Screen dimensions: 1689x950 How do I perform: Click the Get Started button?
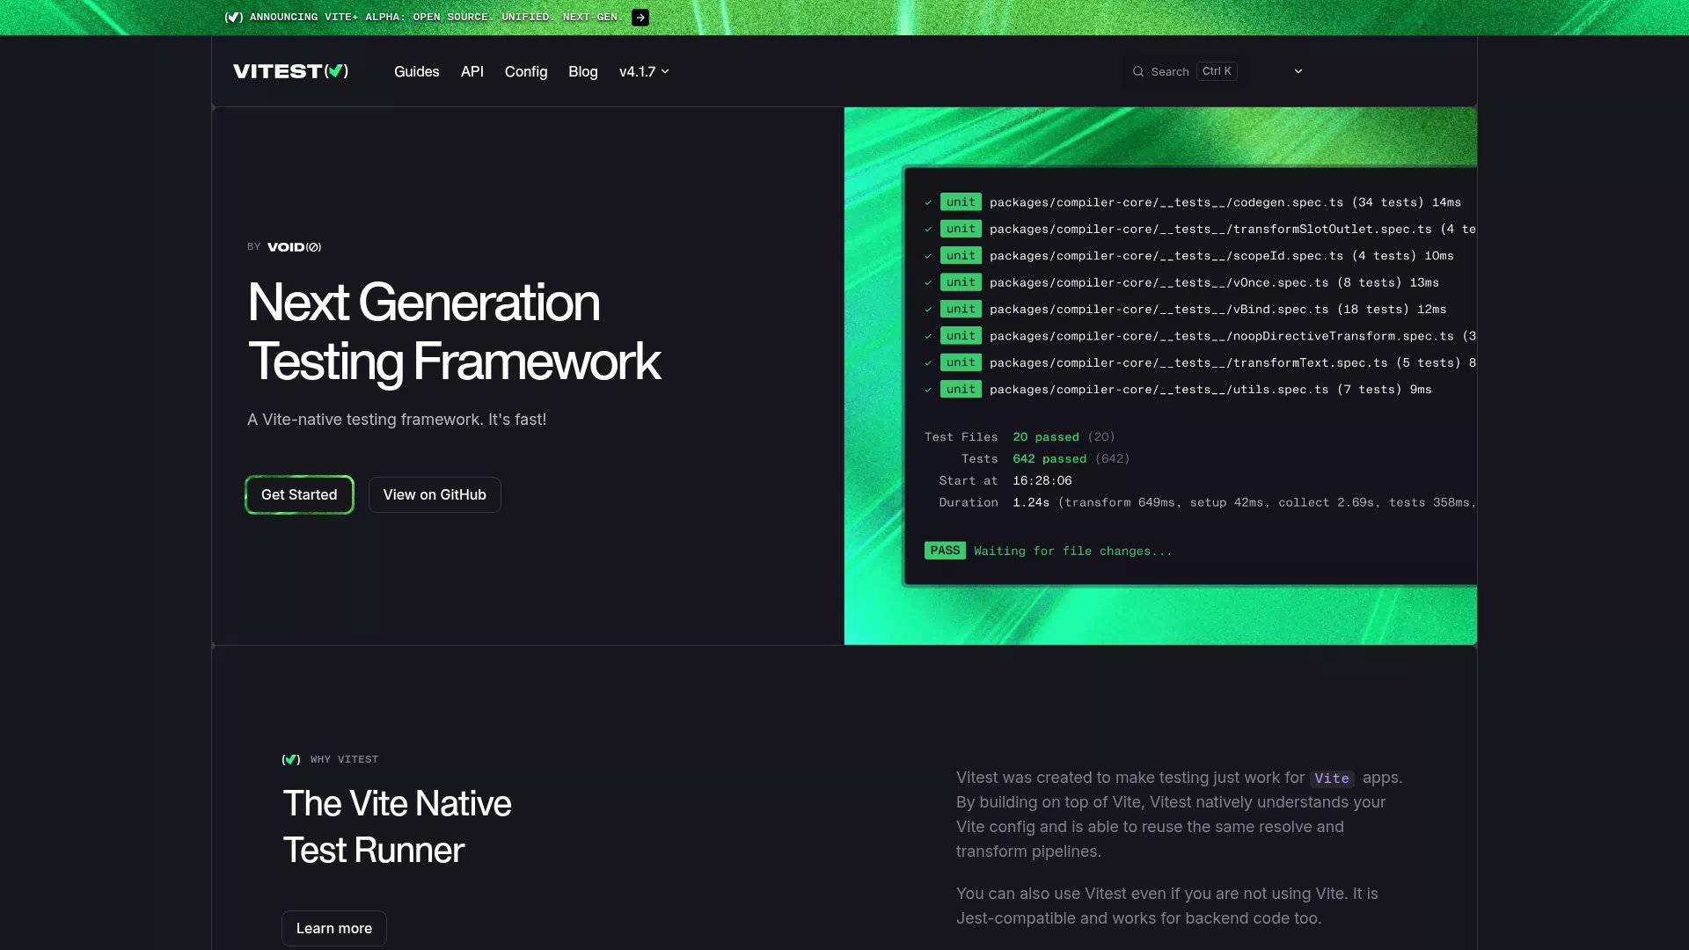coord(299,494)
